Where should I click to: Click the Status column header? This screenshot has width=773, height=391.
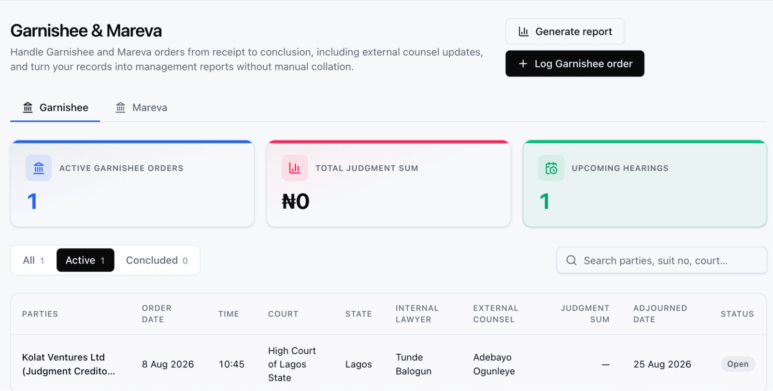tap(737, 314)
